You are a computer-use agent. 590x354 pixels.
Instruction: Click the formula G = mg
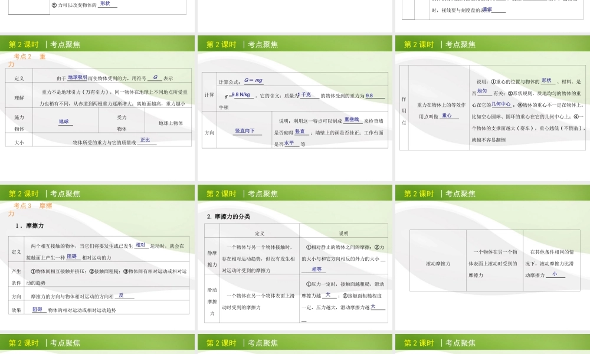(x=253, y=80)
